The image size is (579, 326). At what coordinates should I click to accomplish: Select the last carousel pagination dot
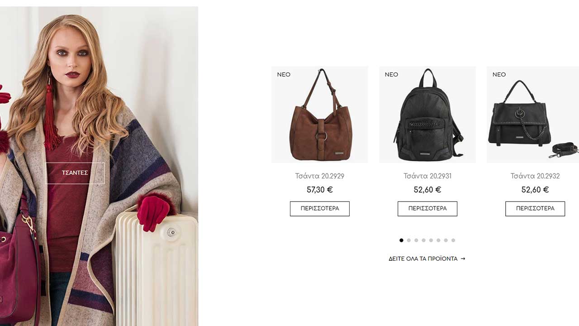click(453, 240)
